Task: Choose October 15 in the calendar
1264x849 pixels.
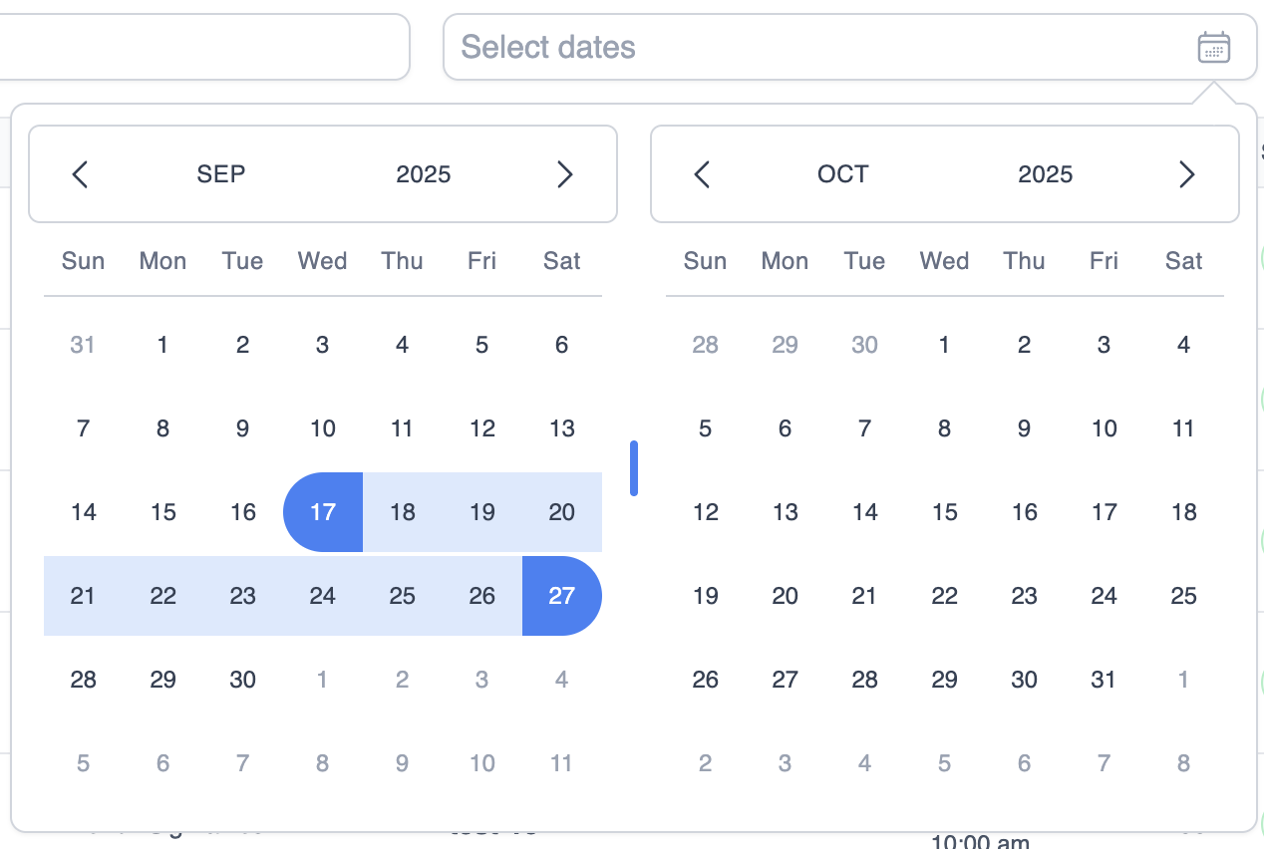Action: 944,512
